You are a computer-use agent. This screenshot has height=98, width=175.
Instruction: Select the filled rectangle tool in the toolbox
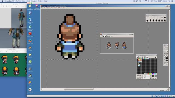(167, 58)
